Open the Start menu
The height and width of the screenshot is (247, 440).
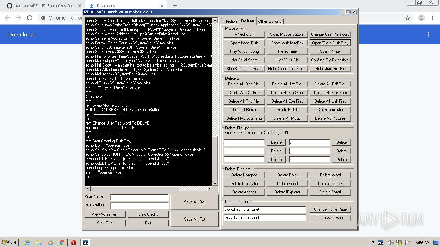pos(9,243)
